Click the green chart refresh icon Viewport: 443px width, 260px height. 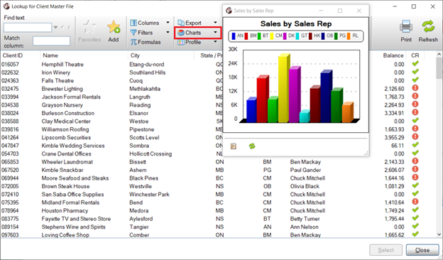(x=252, y=146)
